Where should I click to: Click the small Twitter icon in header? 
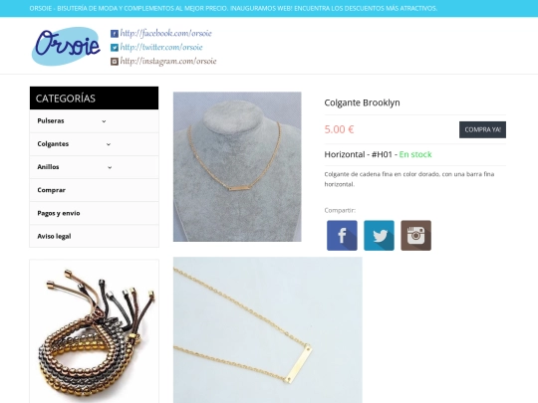(x=115, y=48)
